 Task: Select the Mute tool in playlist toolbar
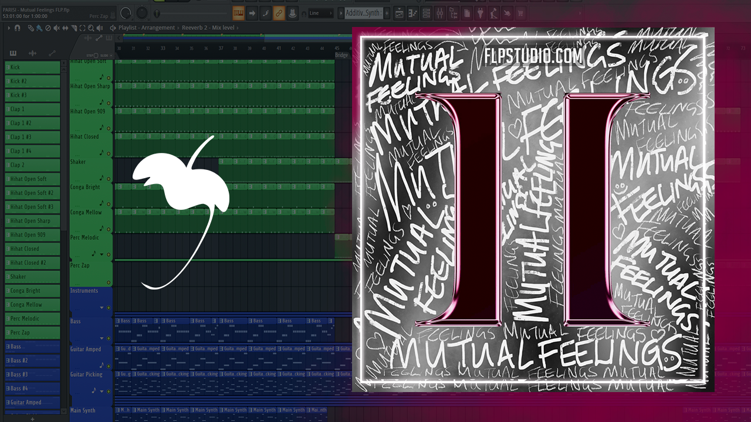(57, 28)
